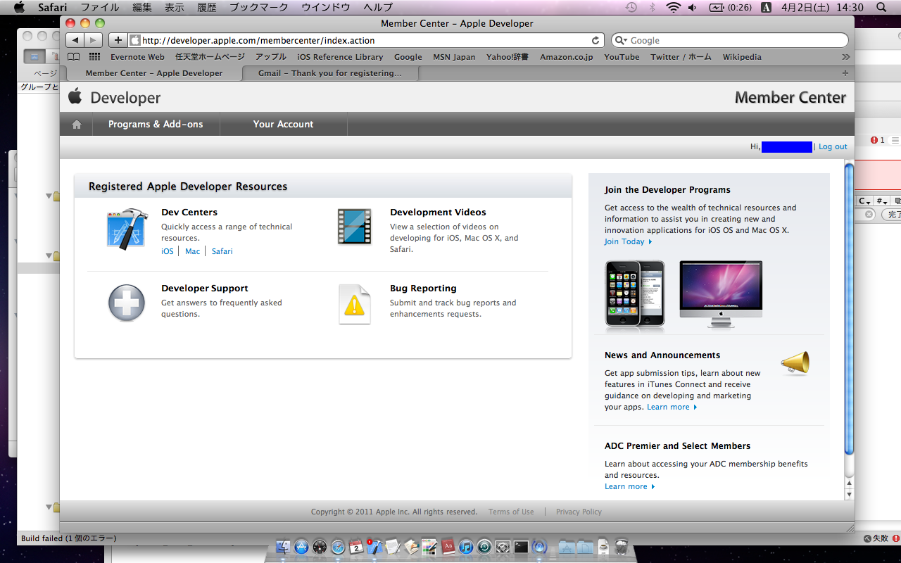Click the Join Today link

pos(628,242)
